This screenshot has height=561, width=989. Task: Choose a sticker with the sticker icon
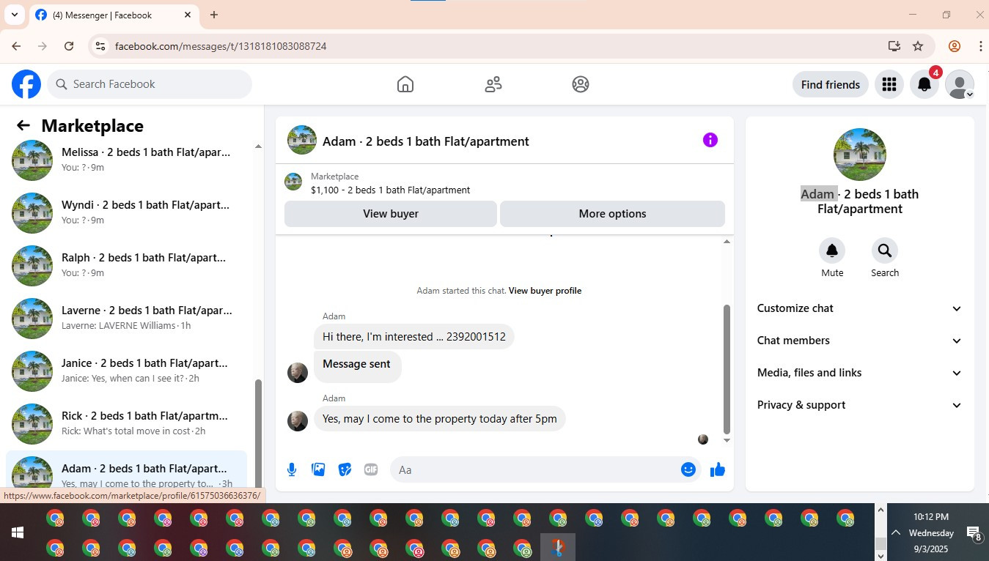pos(345,469)
